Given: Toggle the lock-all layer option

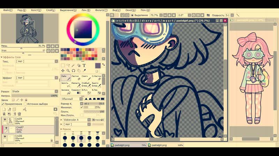Looking at the screenshot, I should click(x=26, y=100).
